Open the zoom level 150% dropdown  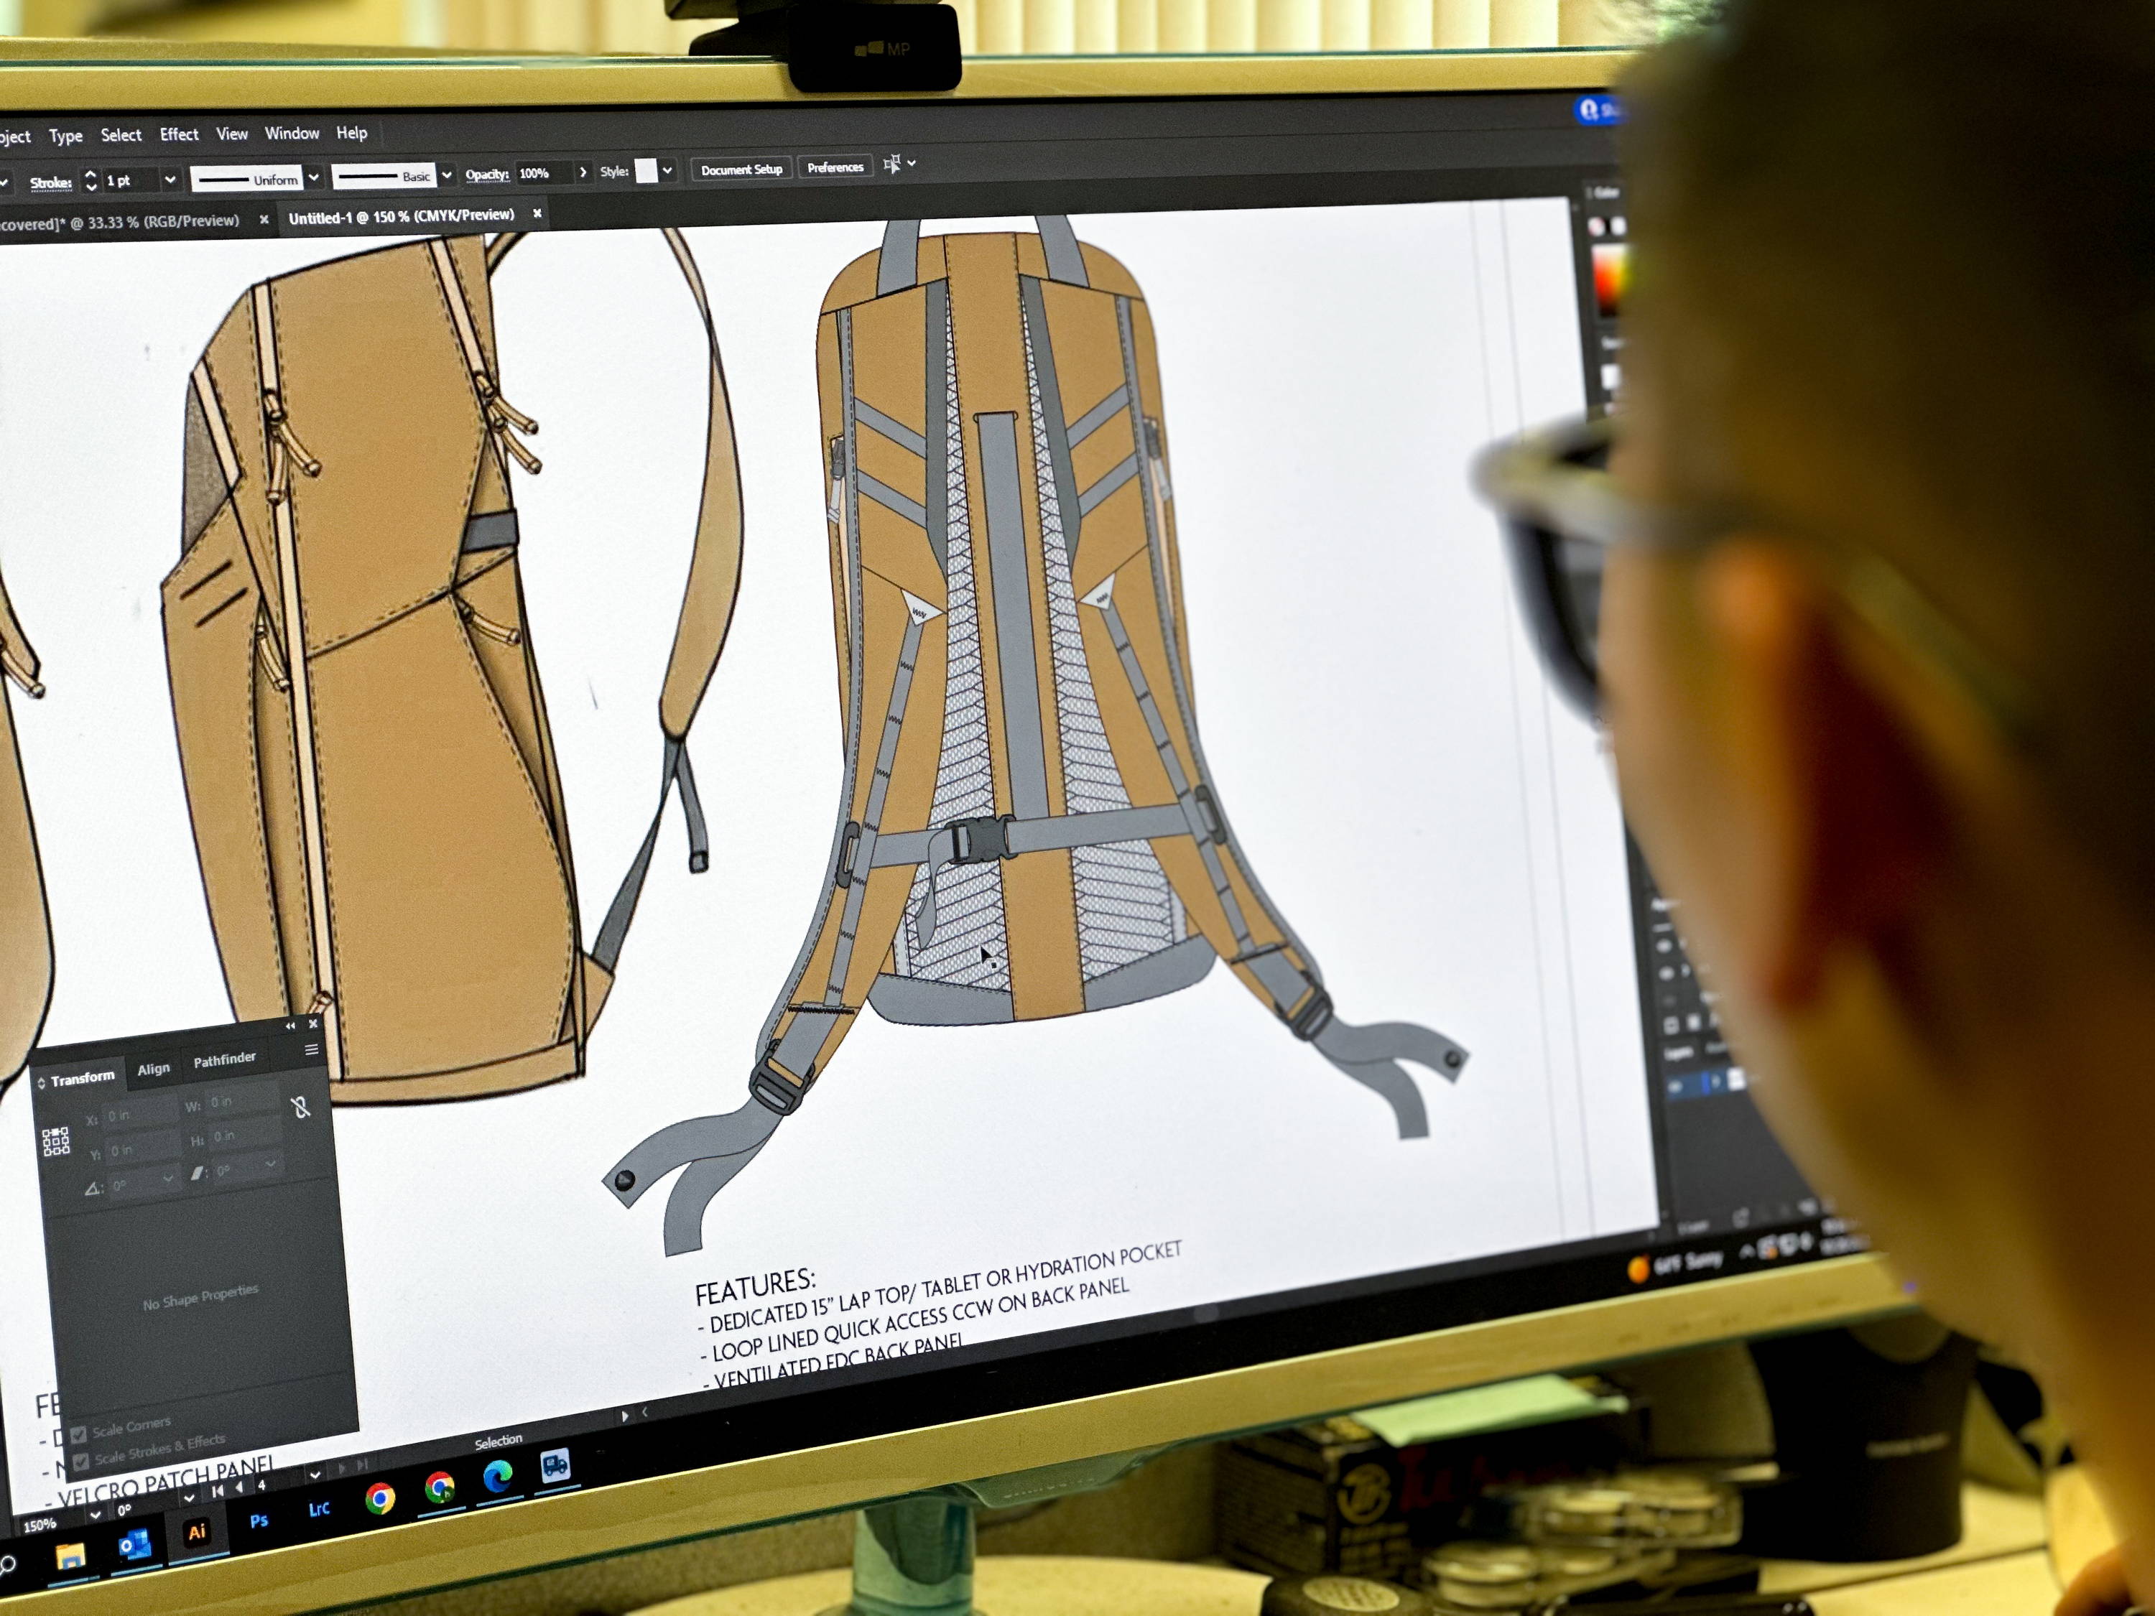click(x=95, y=1515)
